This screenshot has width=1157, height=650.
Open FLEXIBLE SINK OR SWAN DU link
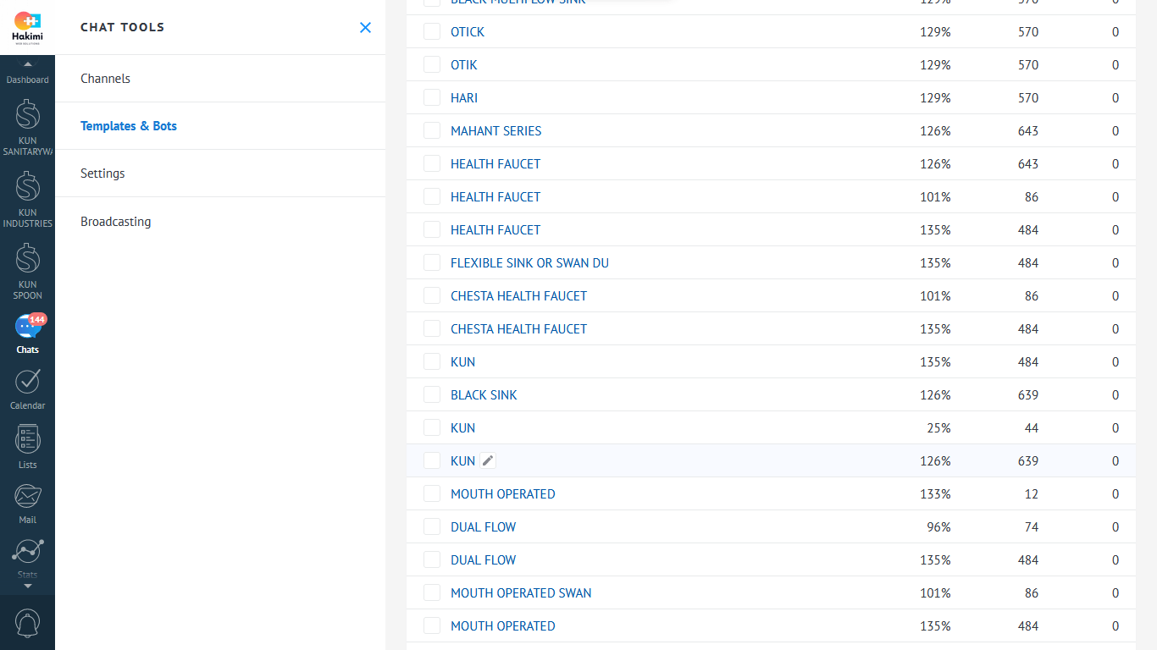[529, 263]
